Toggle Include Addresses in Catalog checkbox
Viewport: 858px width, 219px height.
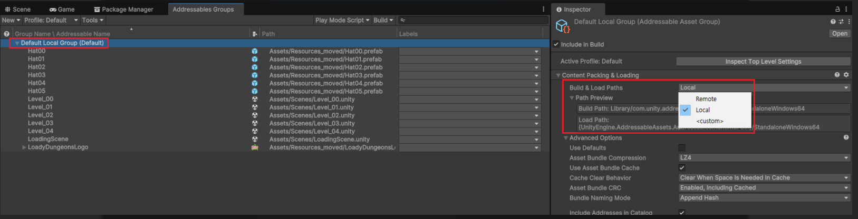click(x=682, y=213)
